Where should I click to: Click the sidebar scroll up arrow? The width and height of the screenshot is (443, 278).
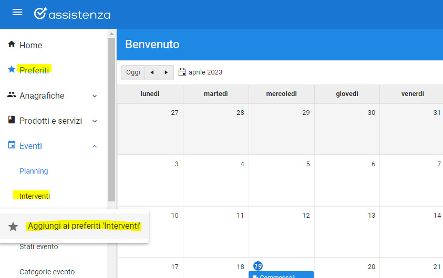pyautogui.click(x=111, y=34)
